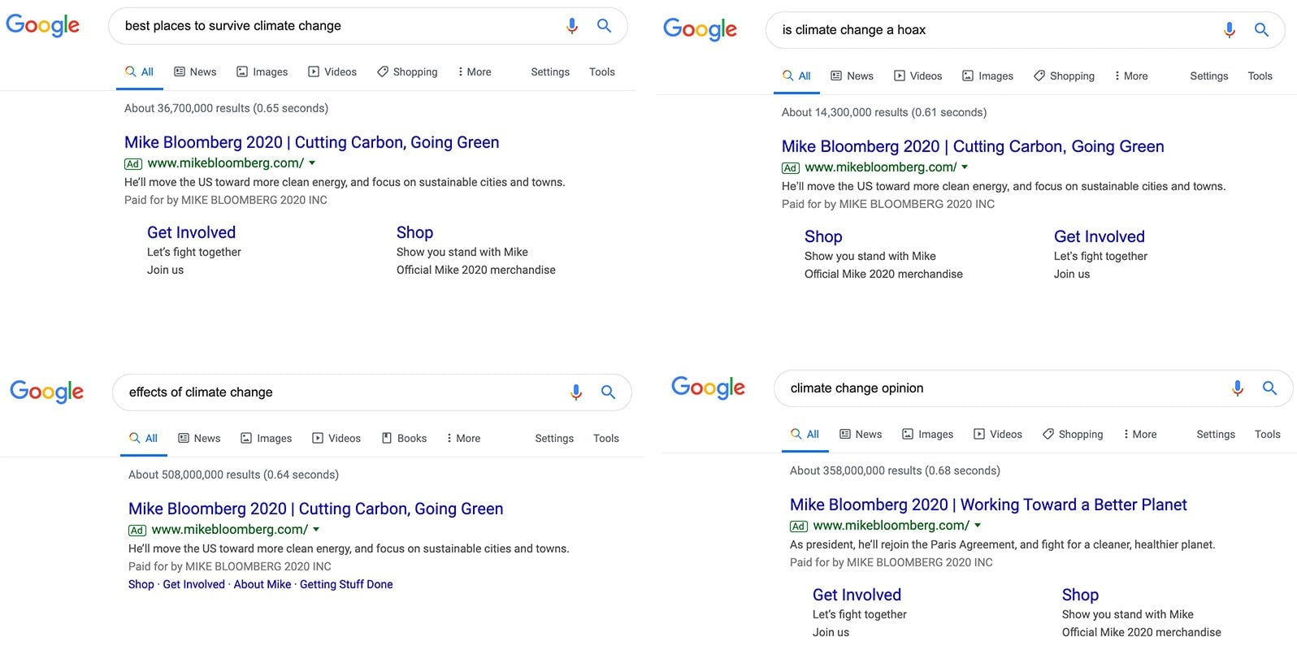This screenshot has height=650, width=1297.
Task: Click 'Shop' sitelink under 'climate change opinion' ad
Action: click(1080, 595)
